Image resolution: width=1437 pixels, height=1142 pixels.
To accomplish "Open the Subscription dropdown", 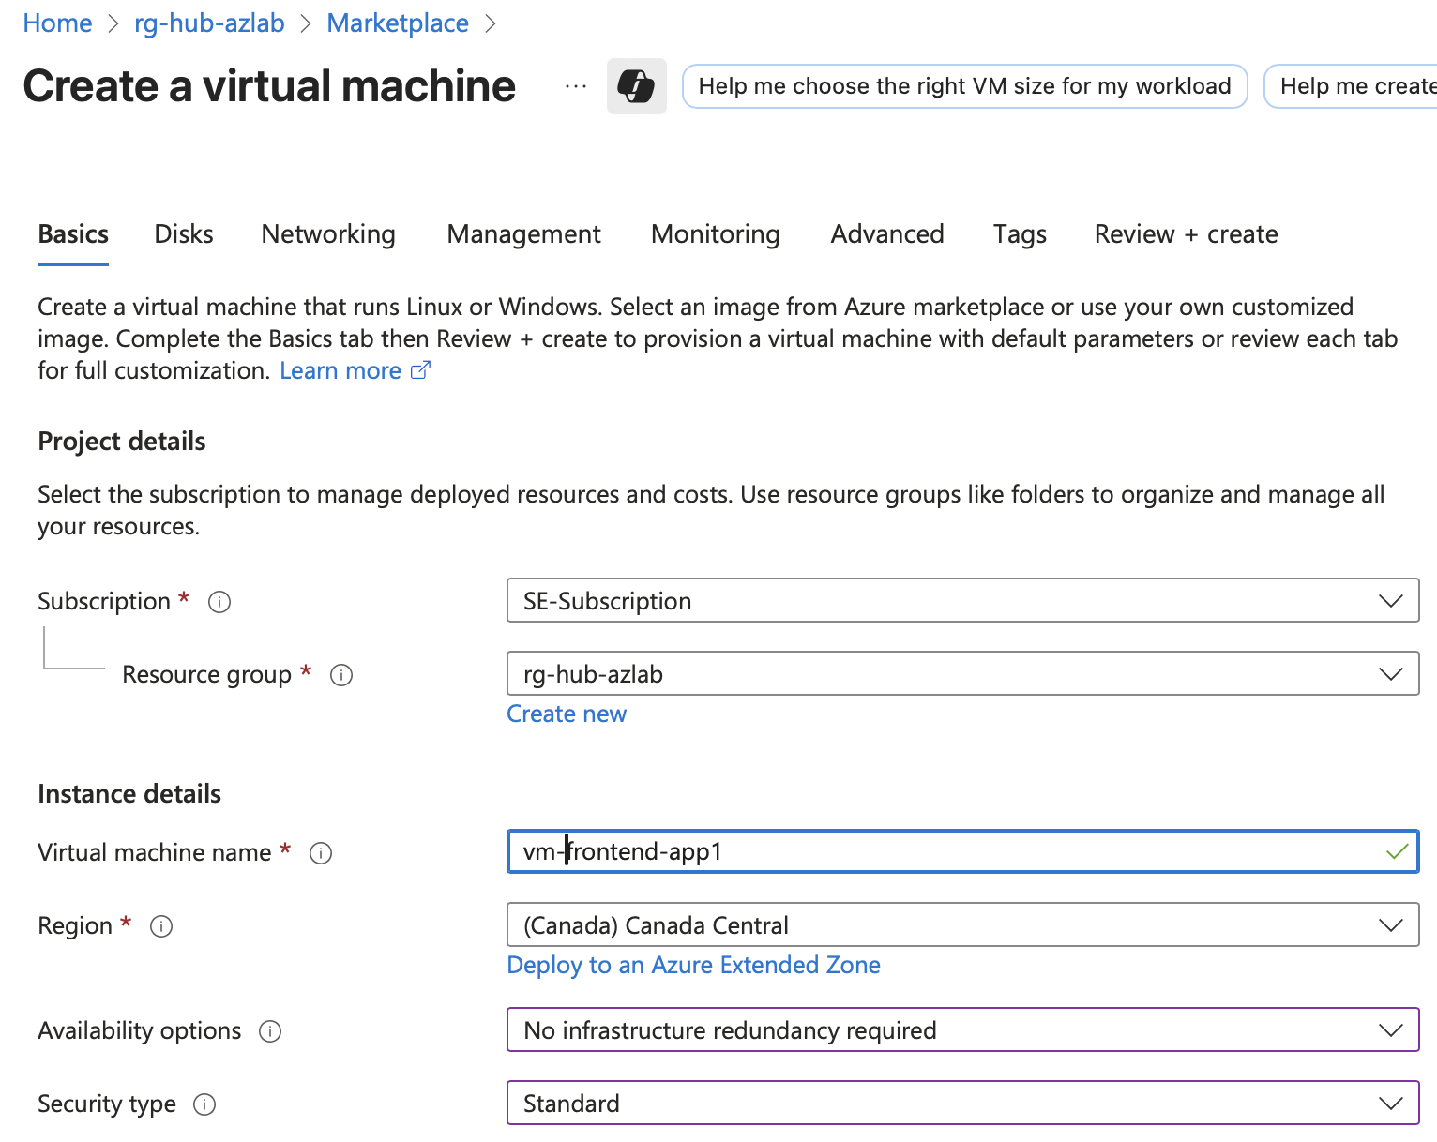I will [x=962, y=600].
